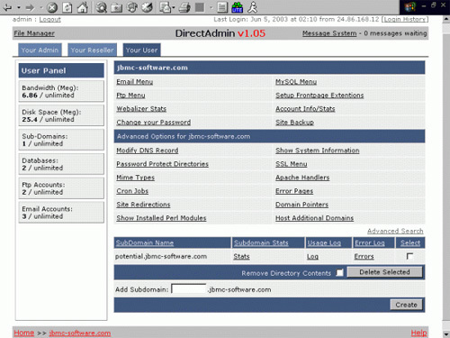The image size is (450, 338).
Task: Click the Create subdomain button
Action: pyautogui.click(x=406, y=305)
